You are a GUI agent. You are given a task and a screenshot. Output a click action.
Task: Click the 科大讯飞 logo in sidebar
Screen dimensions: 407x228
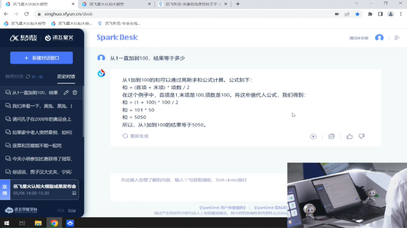(24, 38)
